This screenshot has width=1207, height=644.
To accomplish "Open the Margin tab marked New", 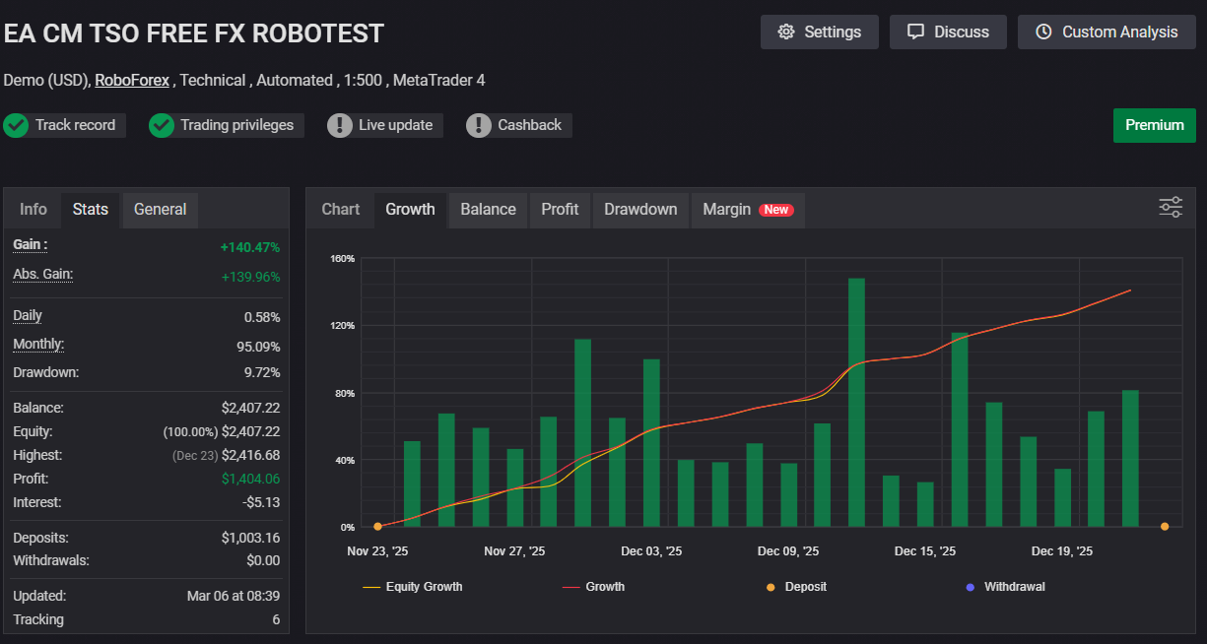I will (x=748, y=209).
